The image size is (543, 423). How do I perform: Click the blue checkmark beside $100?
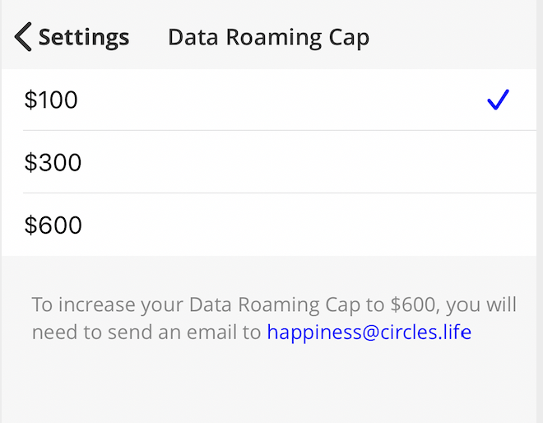tap(498, 100)
